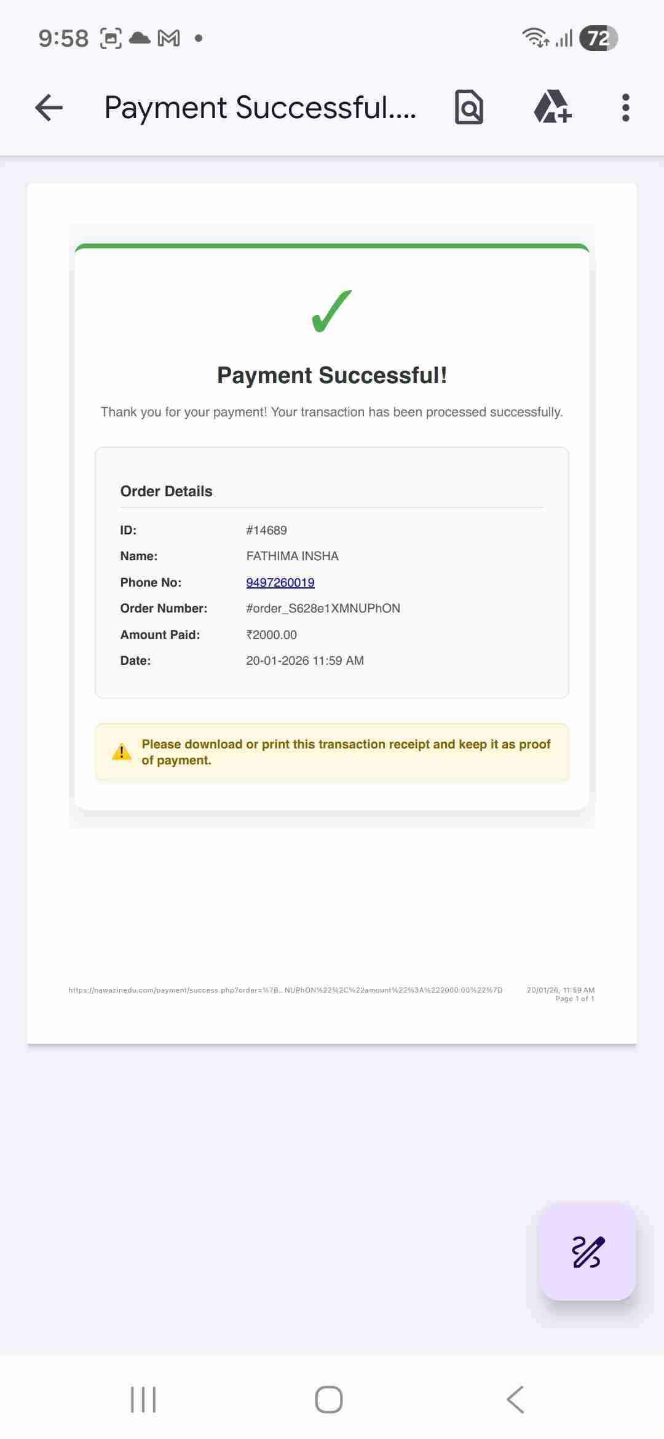Viewport: 664px width, 1439px height.
Task: Tap the nawazinedu.com URL in footer
Action: tap(285, 990)
